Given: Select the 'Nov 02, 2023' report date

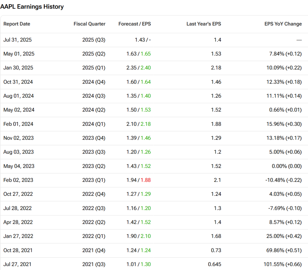Looking at the screenshot, I should 19,138.
